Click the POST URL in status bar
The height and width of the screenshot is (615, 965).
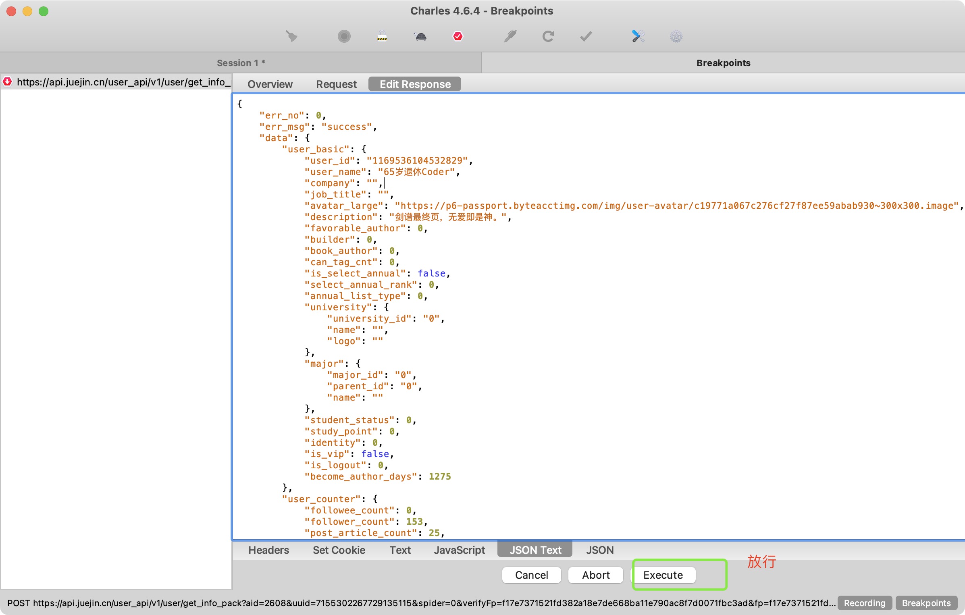[x=421, y=603]
